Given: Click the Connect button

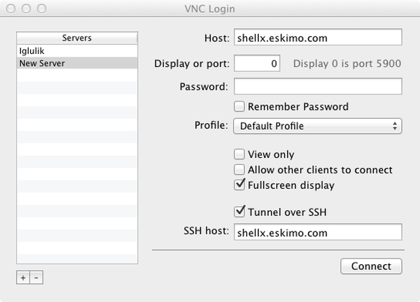Looking at the screenshot, I should click(371, 266).
